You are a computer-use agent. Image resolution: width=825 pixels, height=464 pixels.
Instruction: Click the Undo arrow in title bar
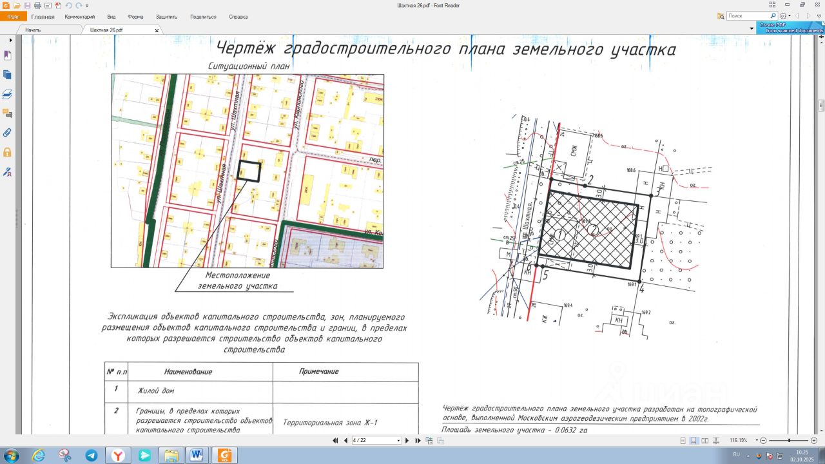68,5
